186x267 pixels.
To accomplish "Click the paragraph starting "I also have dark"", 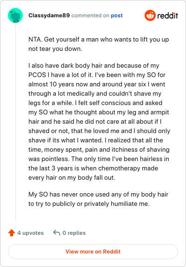I will 99,121.
